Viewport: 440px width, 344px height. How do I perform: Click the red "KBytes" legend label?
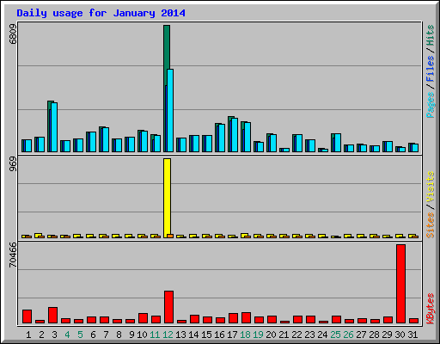pos(430,309)
